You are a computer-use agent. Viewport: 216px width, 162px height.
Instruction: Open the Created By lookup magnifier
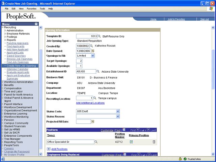point(91,46)
